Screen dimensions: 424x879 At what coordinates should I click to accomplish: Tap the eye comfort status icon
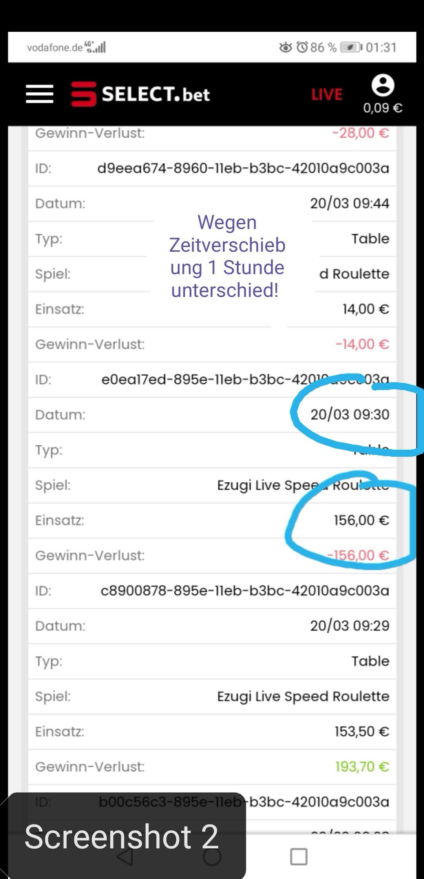pyautogui.click(x=285, y=48)
